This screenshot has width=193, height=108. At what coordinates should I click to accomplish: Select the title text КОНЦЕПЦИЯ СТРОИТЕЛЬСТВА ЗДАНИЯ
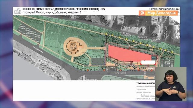coord(42,9)
